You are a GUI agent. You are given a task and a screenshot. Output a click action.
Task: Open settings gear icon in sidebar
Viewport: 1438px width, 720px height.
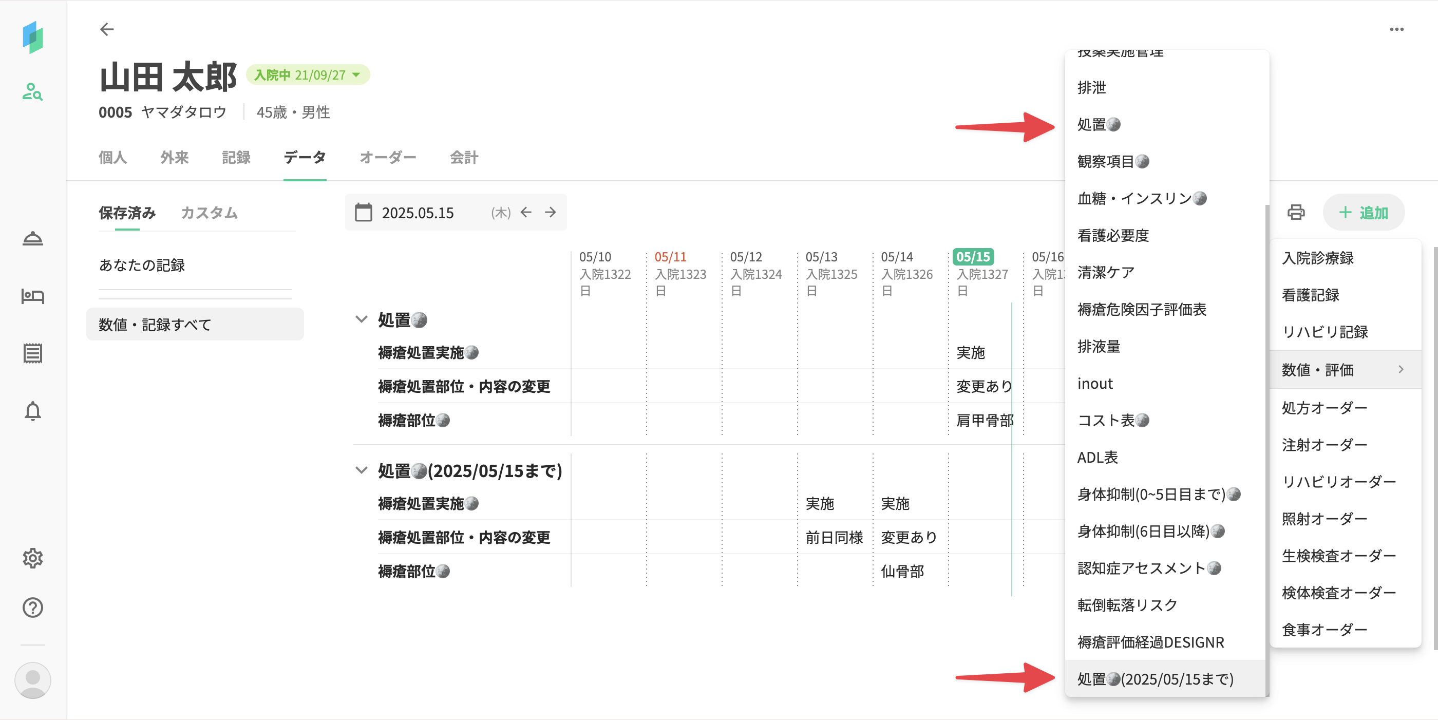coord(32,558)
